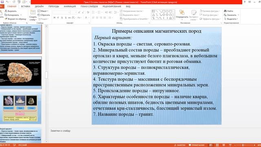261x147 pixels.
Task: Select rectangle shape in gallery
Action: [164, 11]
